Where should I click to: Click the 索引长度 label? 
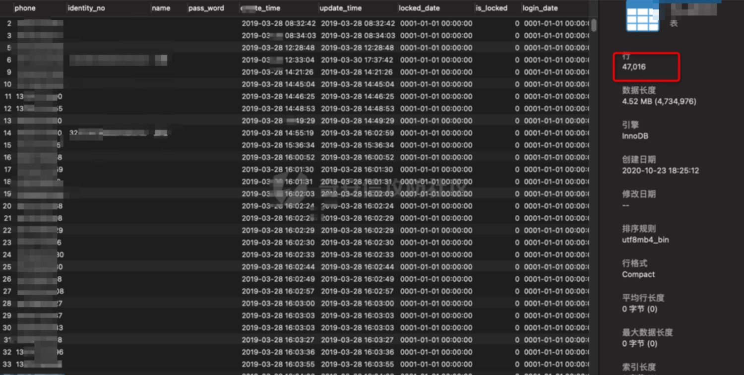click(639, 367)
